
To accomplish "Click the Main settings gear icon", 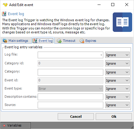I will tap(5, 41).
